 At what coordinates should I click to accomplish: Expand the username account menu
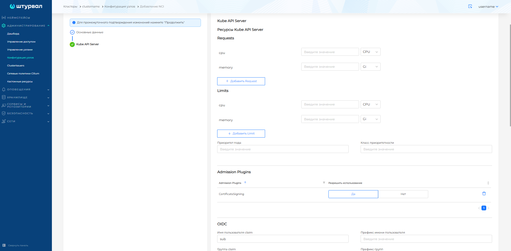tap(488, 7)
